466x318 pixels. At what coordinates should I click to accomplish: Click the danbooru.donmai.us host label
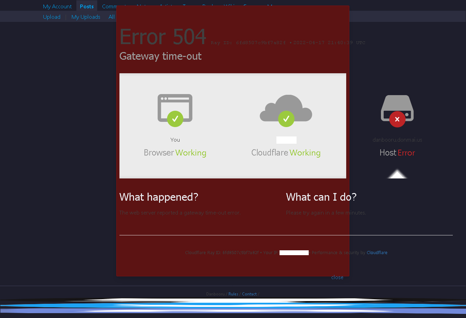(x=397, y=140)
